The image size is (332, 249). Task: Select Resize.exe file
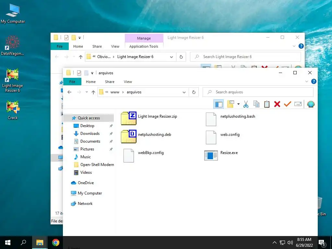tap(221, 155)
